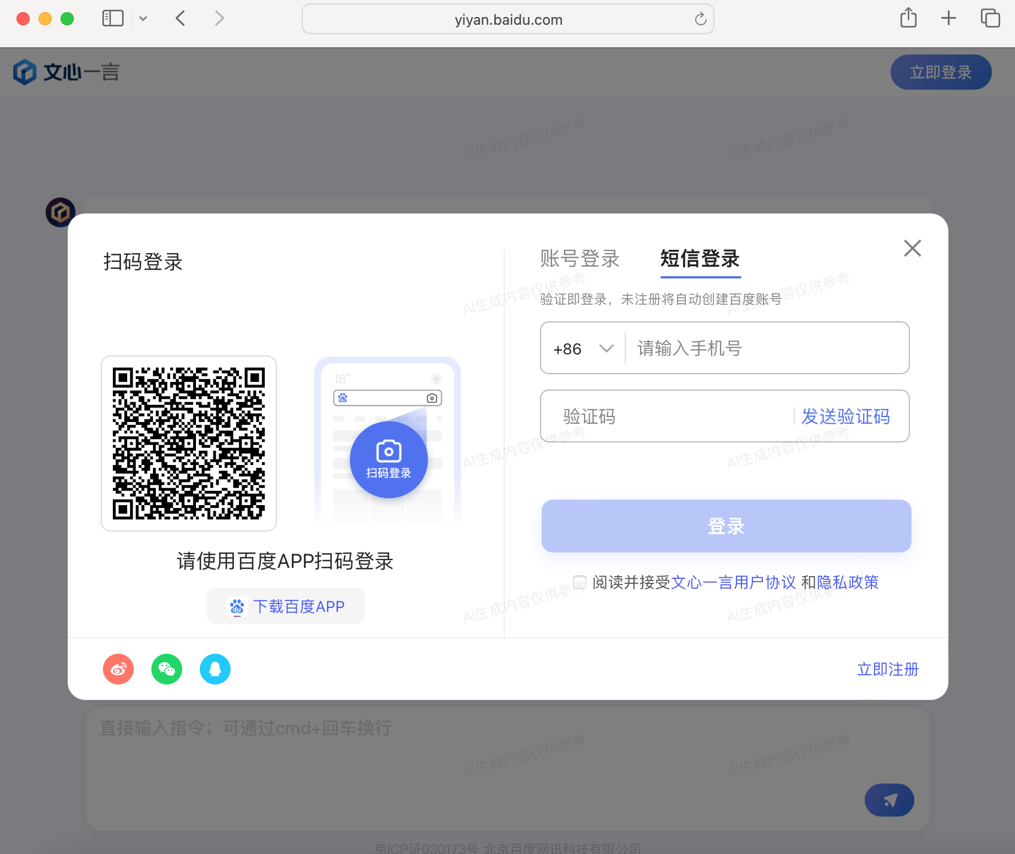Click the 请使用百度APP扫码登录 text
The image size is (1015, 854).
[x=285, y=561]
